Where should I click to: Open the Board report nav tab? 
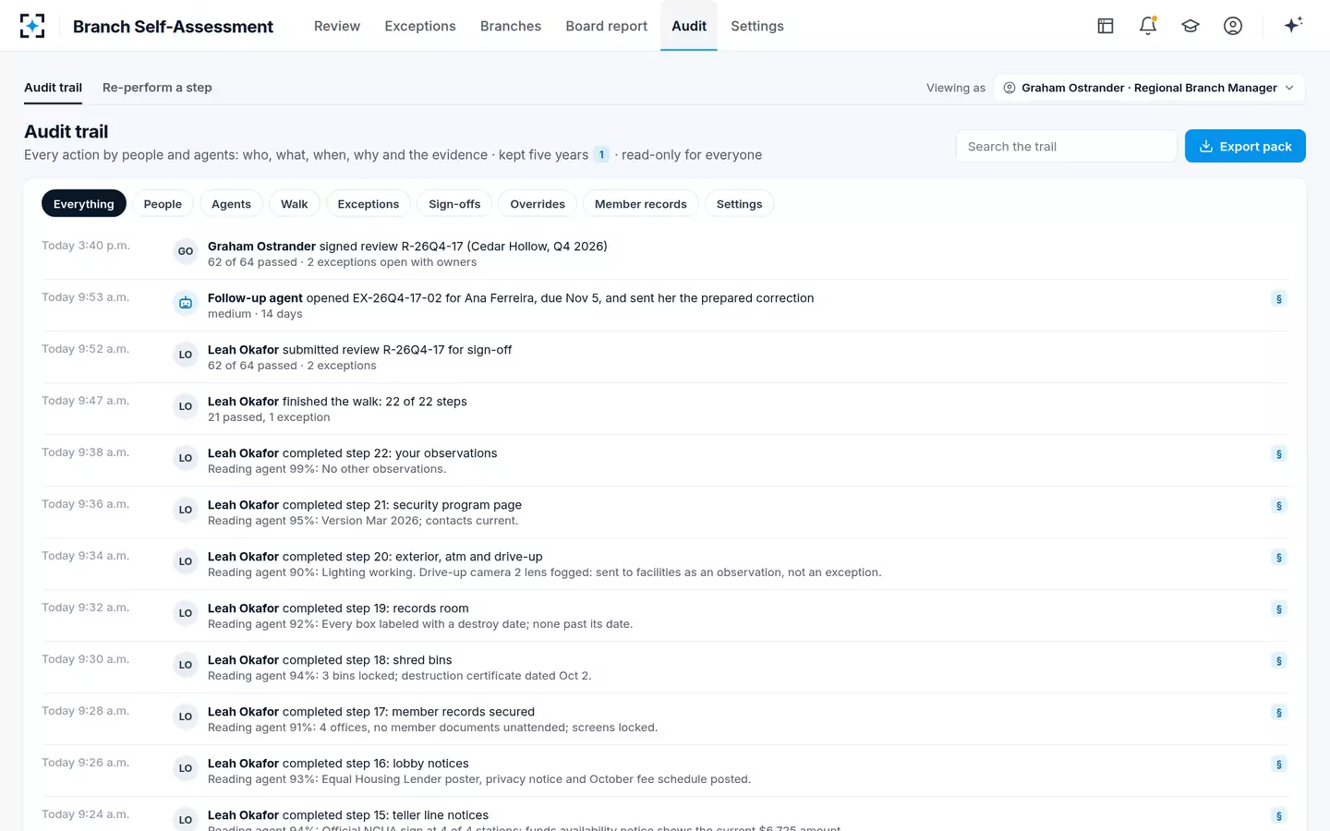point(607,26)
